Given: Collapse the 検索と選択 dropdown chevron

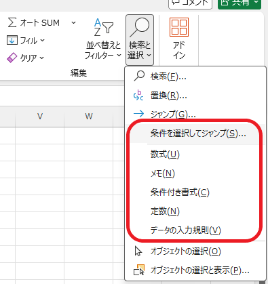Looking at the screenshot, I should point(149,55).
